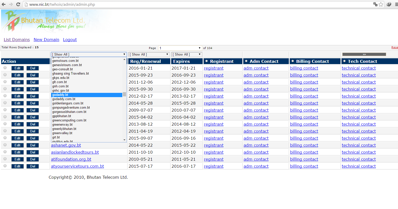Open adm contact link for 2015-09-23 row
The width and height of the screenshot is (398, 209).
256,75
